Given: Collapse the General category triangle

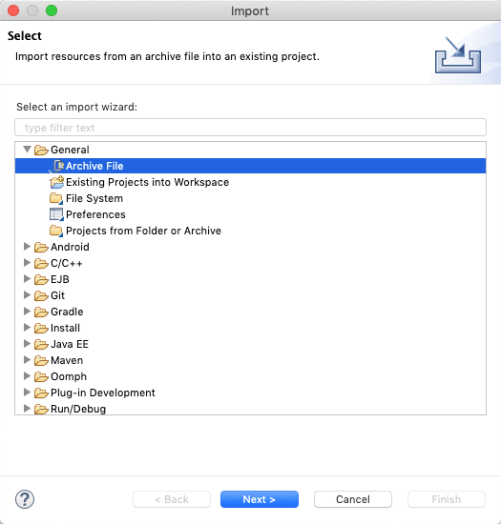Looking at the screenshot, I should (x=27, y=150).
